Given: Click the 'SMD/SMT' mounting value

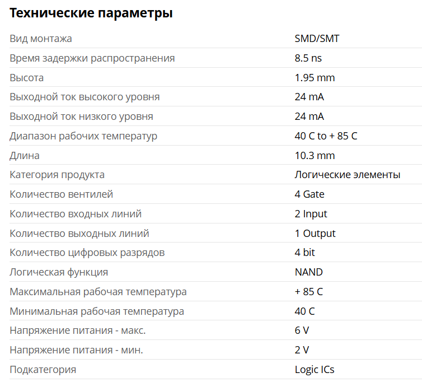Looking at the screenshot, I should tap(317, 39).
